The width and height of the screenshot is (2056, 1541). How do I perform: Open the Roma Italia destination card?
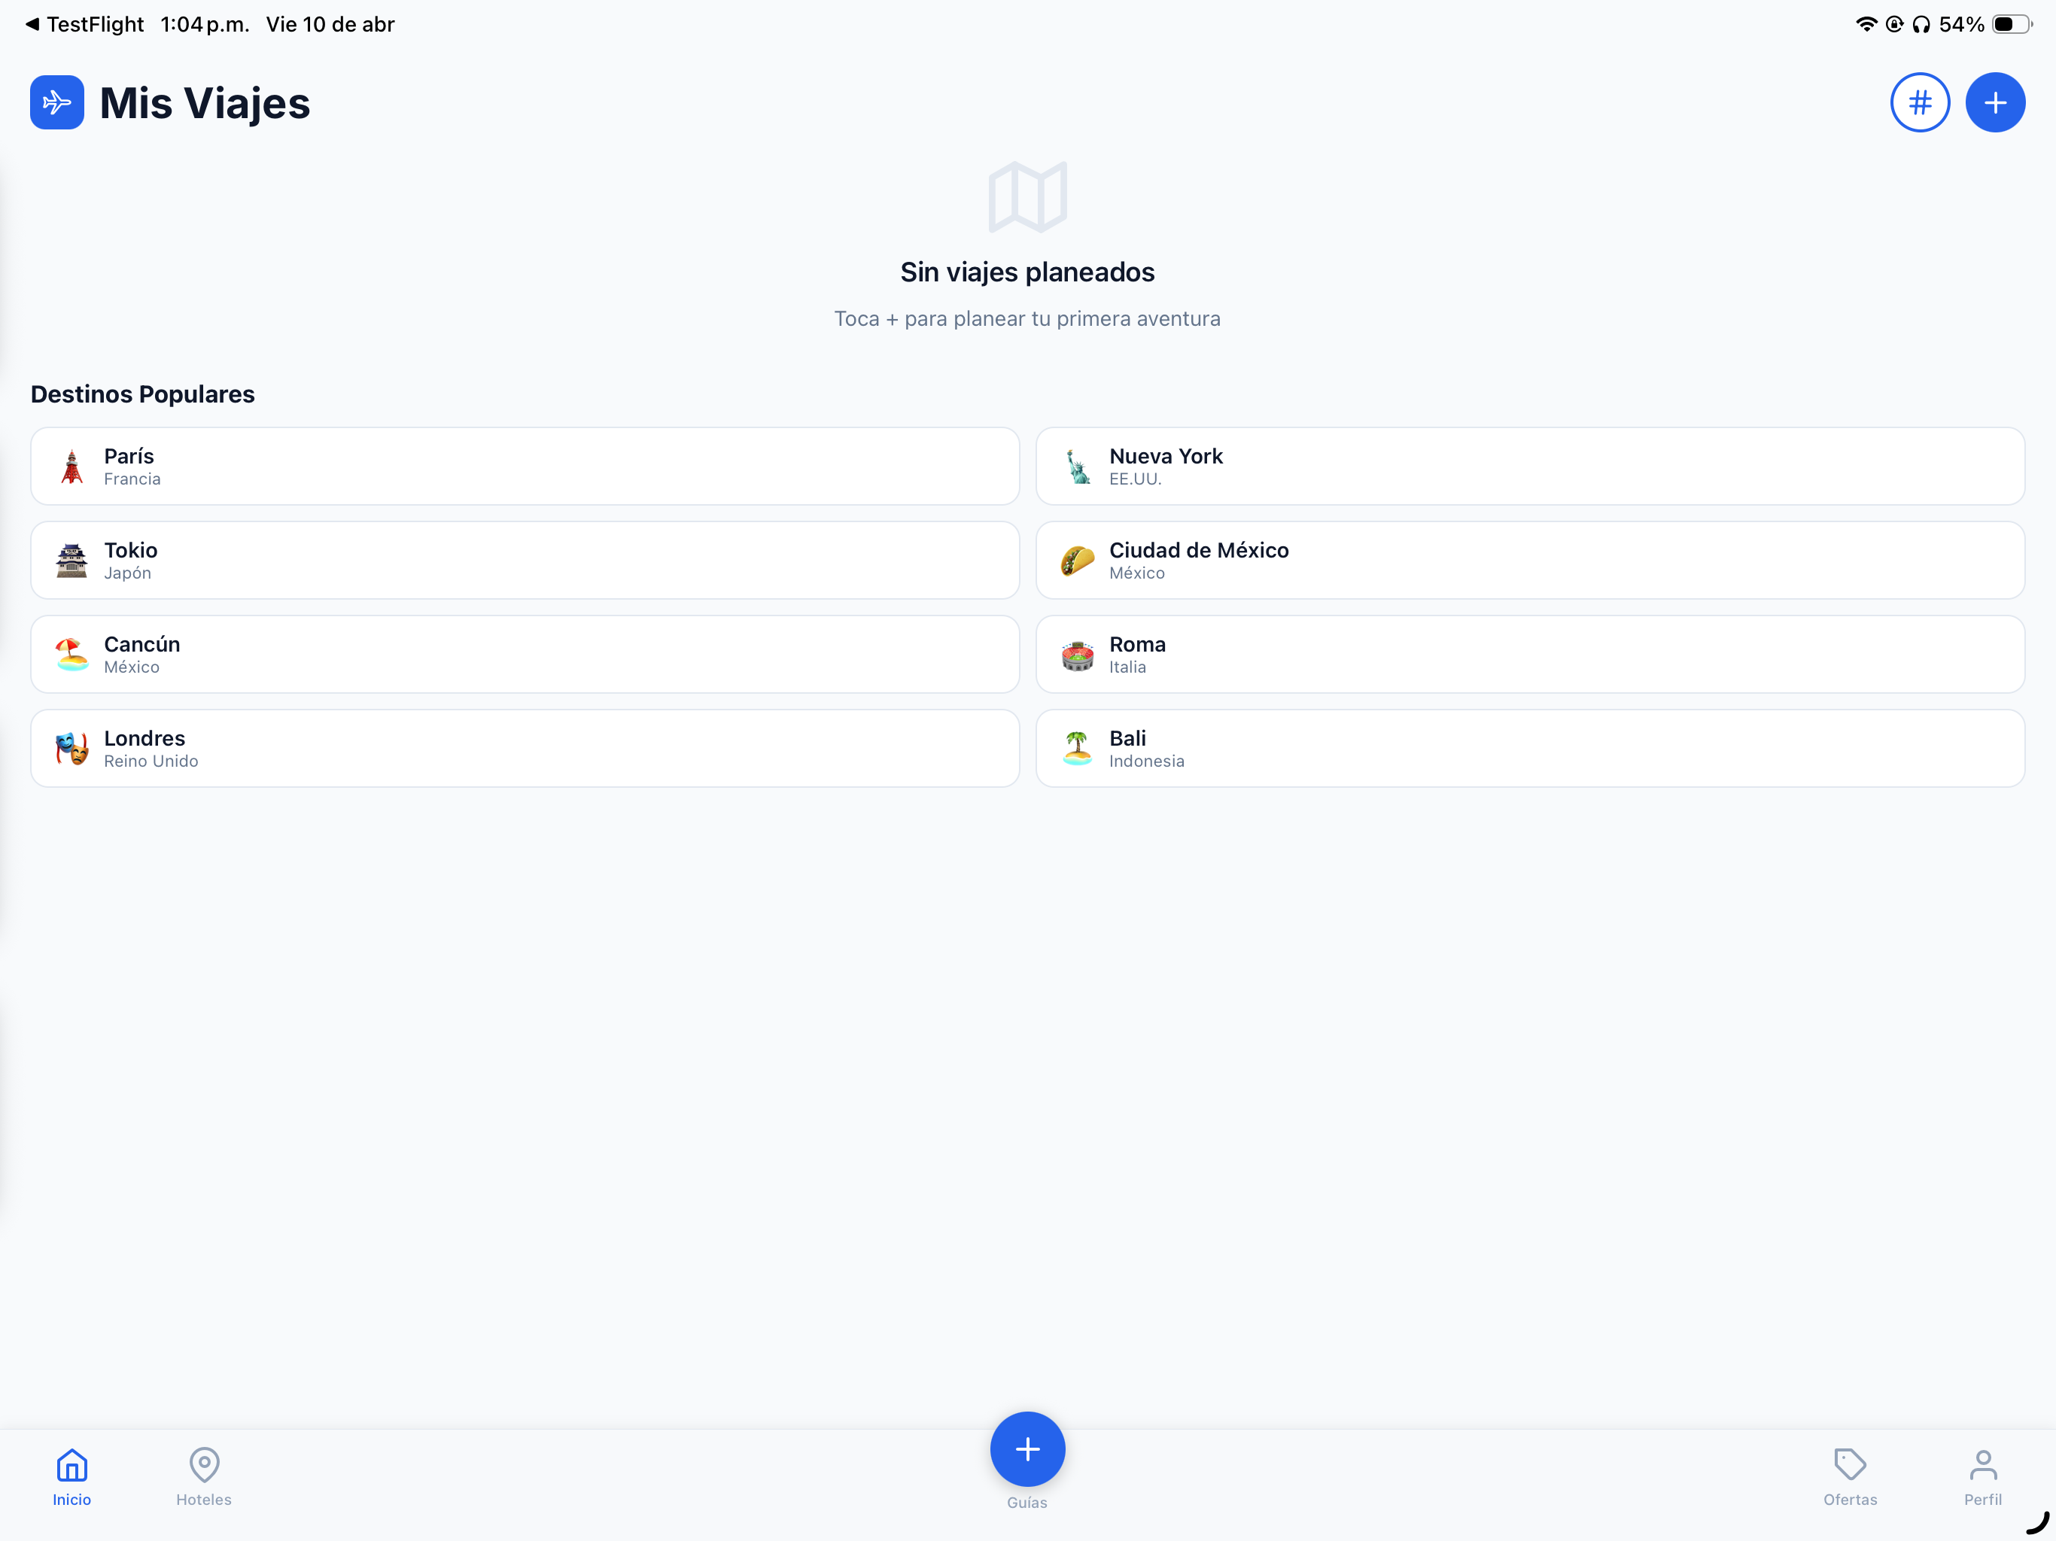pos(1530,655)
